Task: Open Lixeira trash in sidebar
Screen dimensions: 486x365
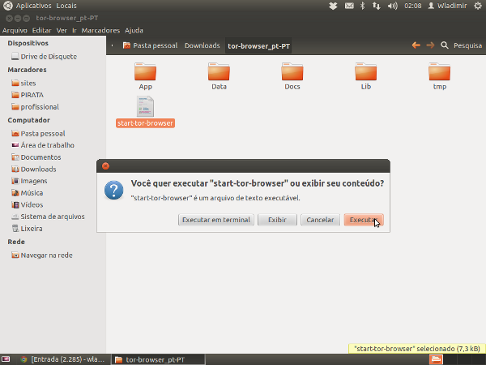Action: click(27, 229)
